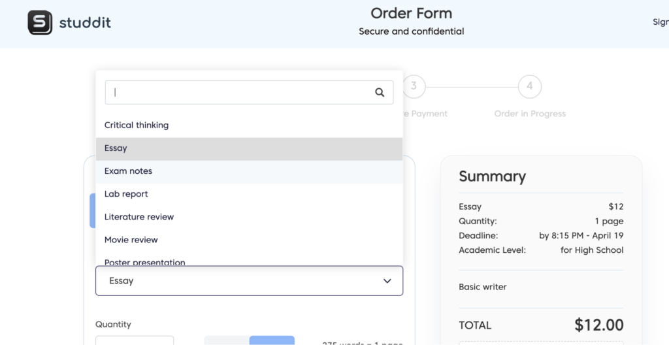Click the Order Form title
Viewport: 669px width, 345px height.
[x=412, y=13]
